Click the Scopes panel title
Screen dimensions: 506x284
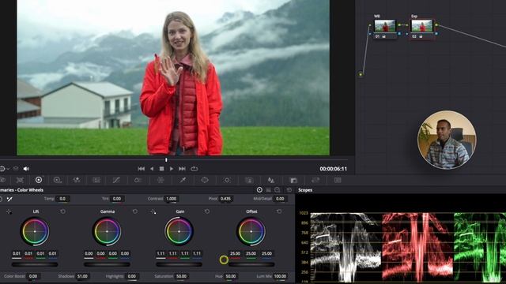tap(305, 190)
